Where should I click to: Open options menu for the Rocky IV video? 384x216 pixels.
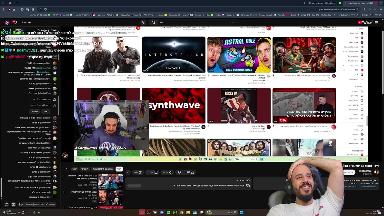pos(208,127)
